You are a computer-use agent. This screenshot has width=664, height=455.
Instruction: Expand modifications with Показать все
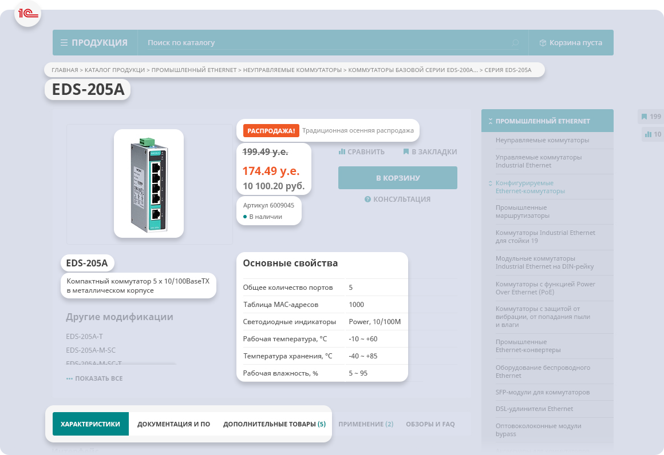tap(94, 378)
